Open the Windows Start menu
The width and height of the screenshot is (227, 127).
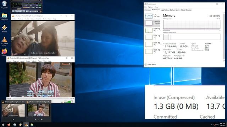click(x=3, y=125)
